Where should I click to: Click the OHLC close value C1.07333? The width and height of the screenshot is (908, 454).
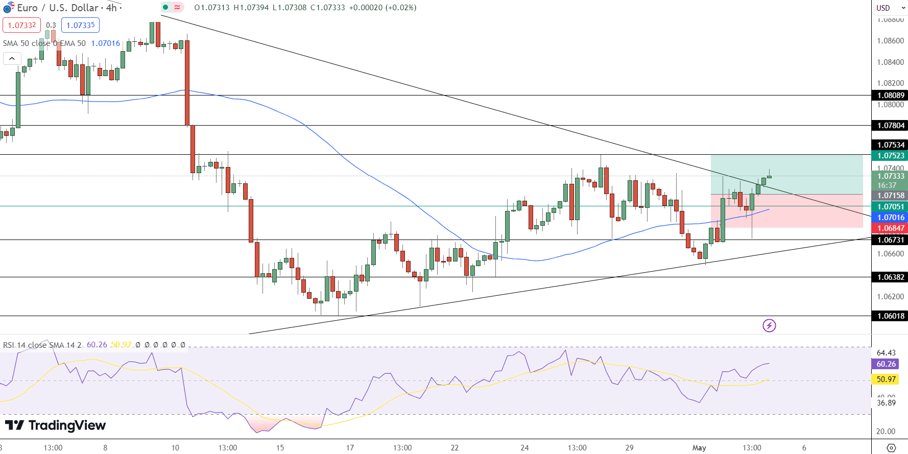tap(328, 8)
